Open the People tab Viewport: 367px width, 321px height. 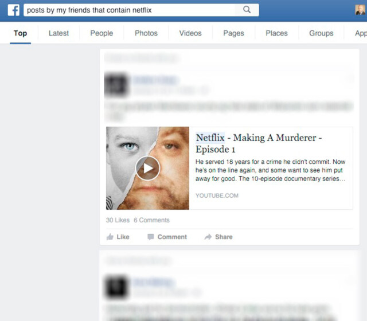[101, 33]
